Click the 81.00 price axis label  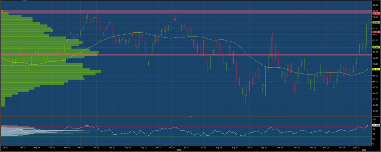375,5
